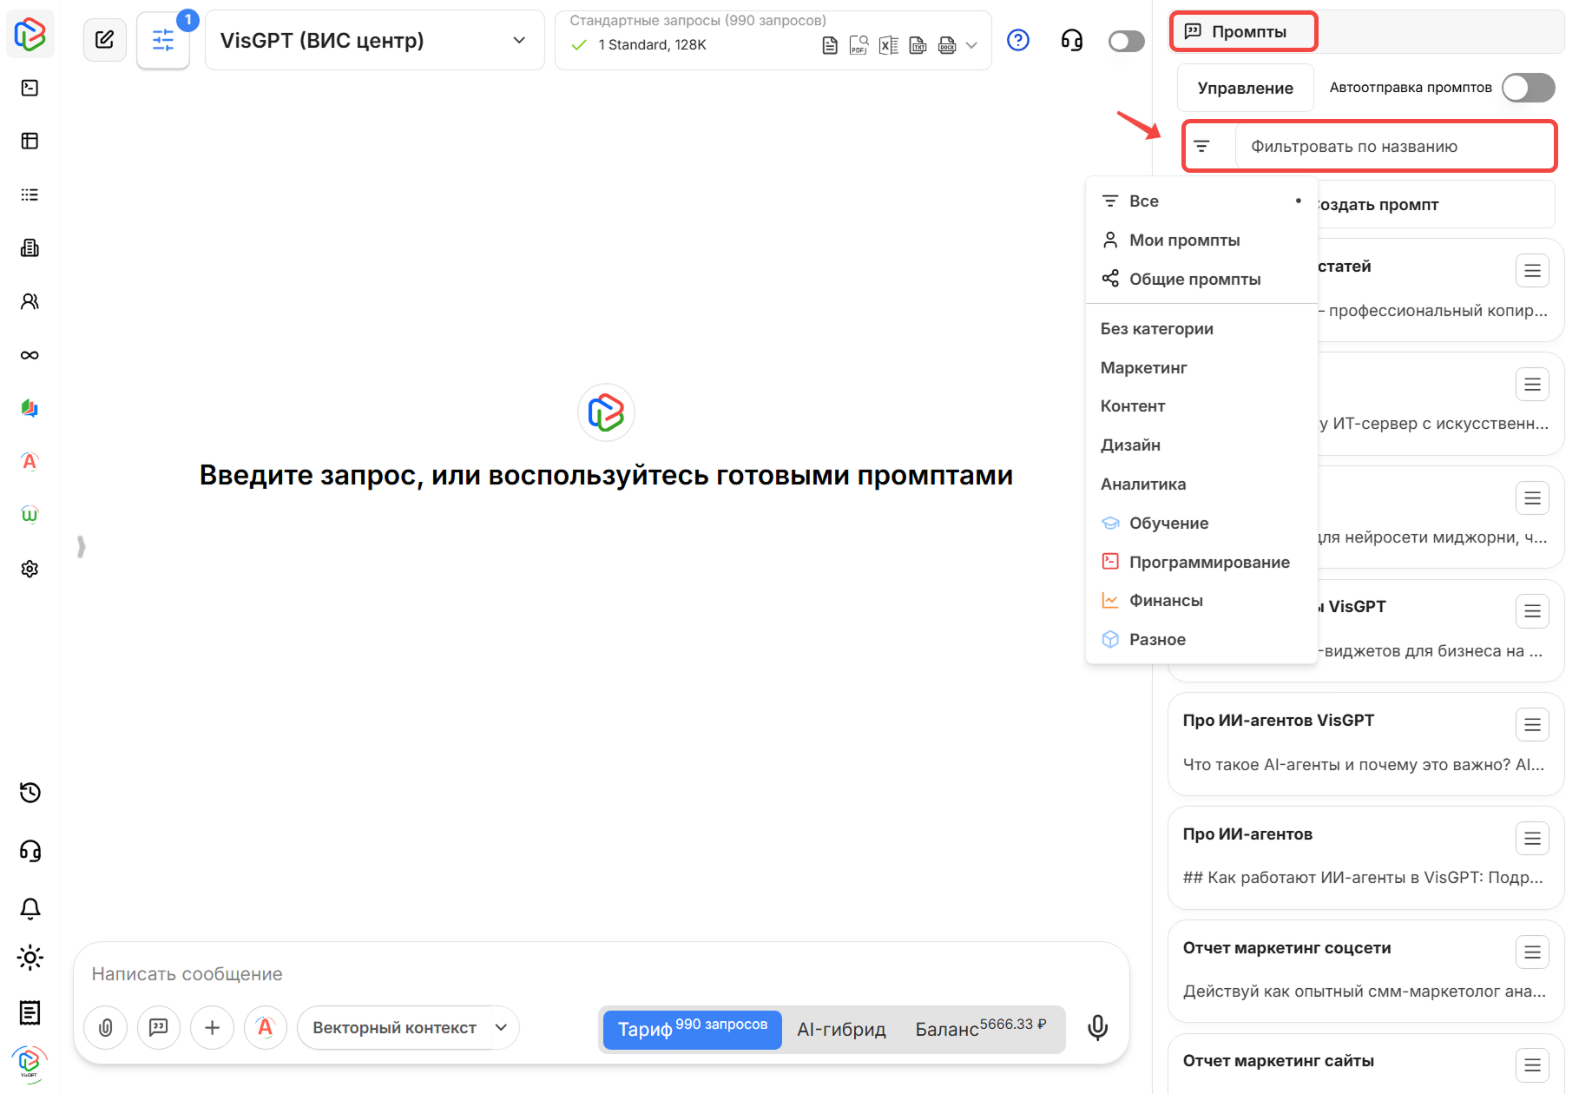1579x1094 pixels.
Task: Click the question mark help icon
Action: pyautogui.click(x=1017, y=40)
